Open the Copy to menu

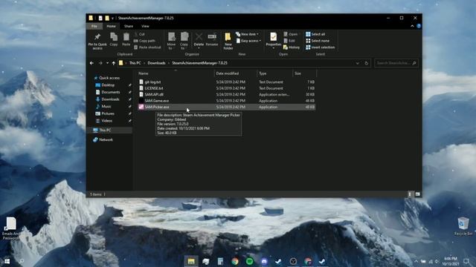[184, 41]
